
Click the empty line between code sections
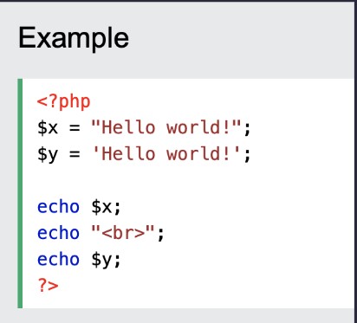click(188, 180)
